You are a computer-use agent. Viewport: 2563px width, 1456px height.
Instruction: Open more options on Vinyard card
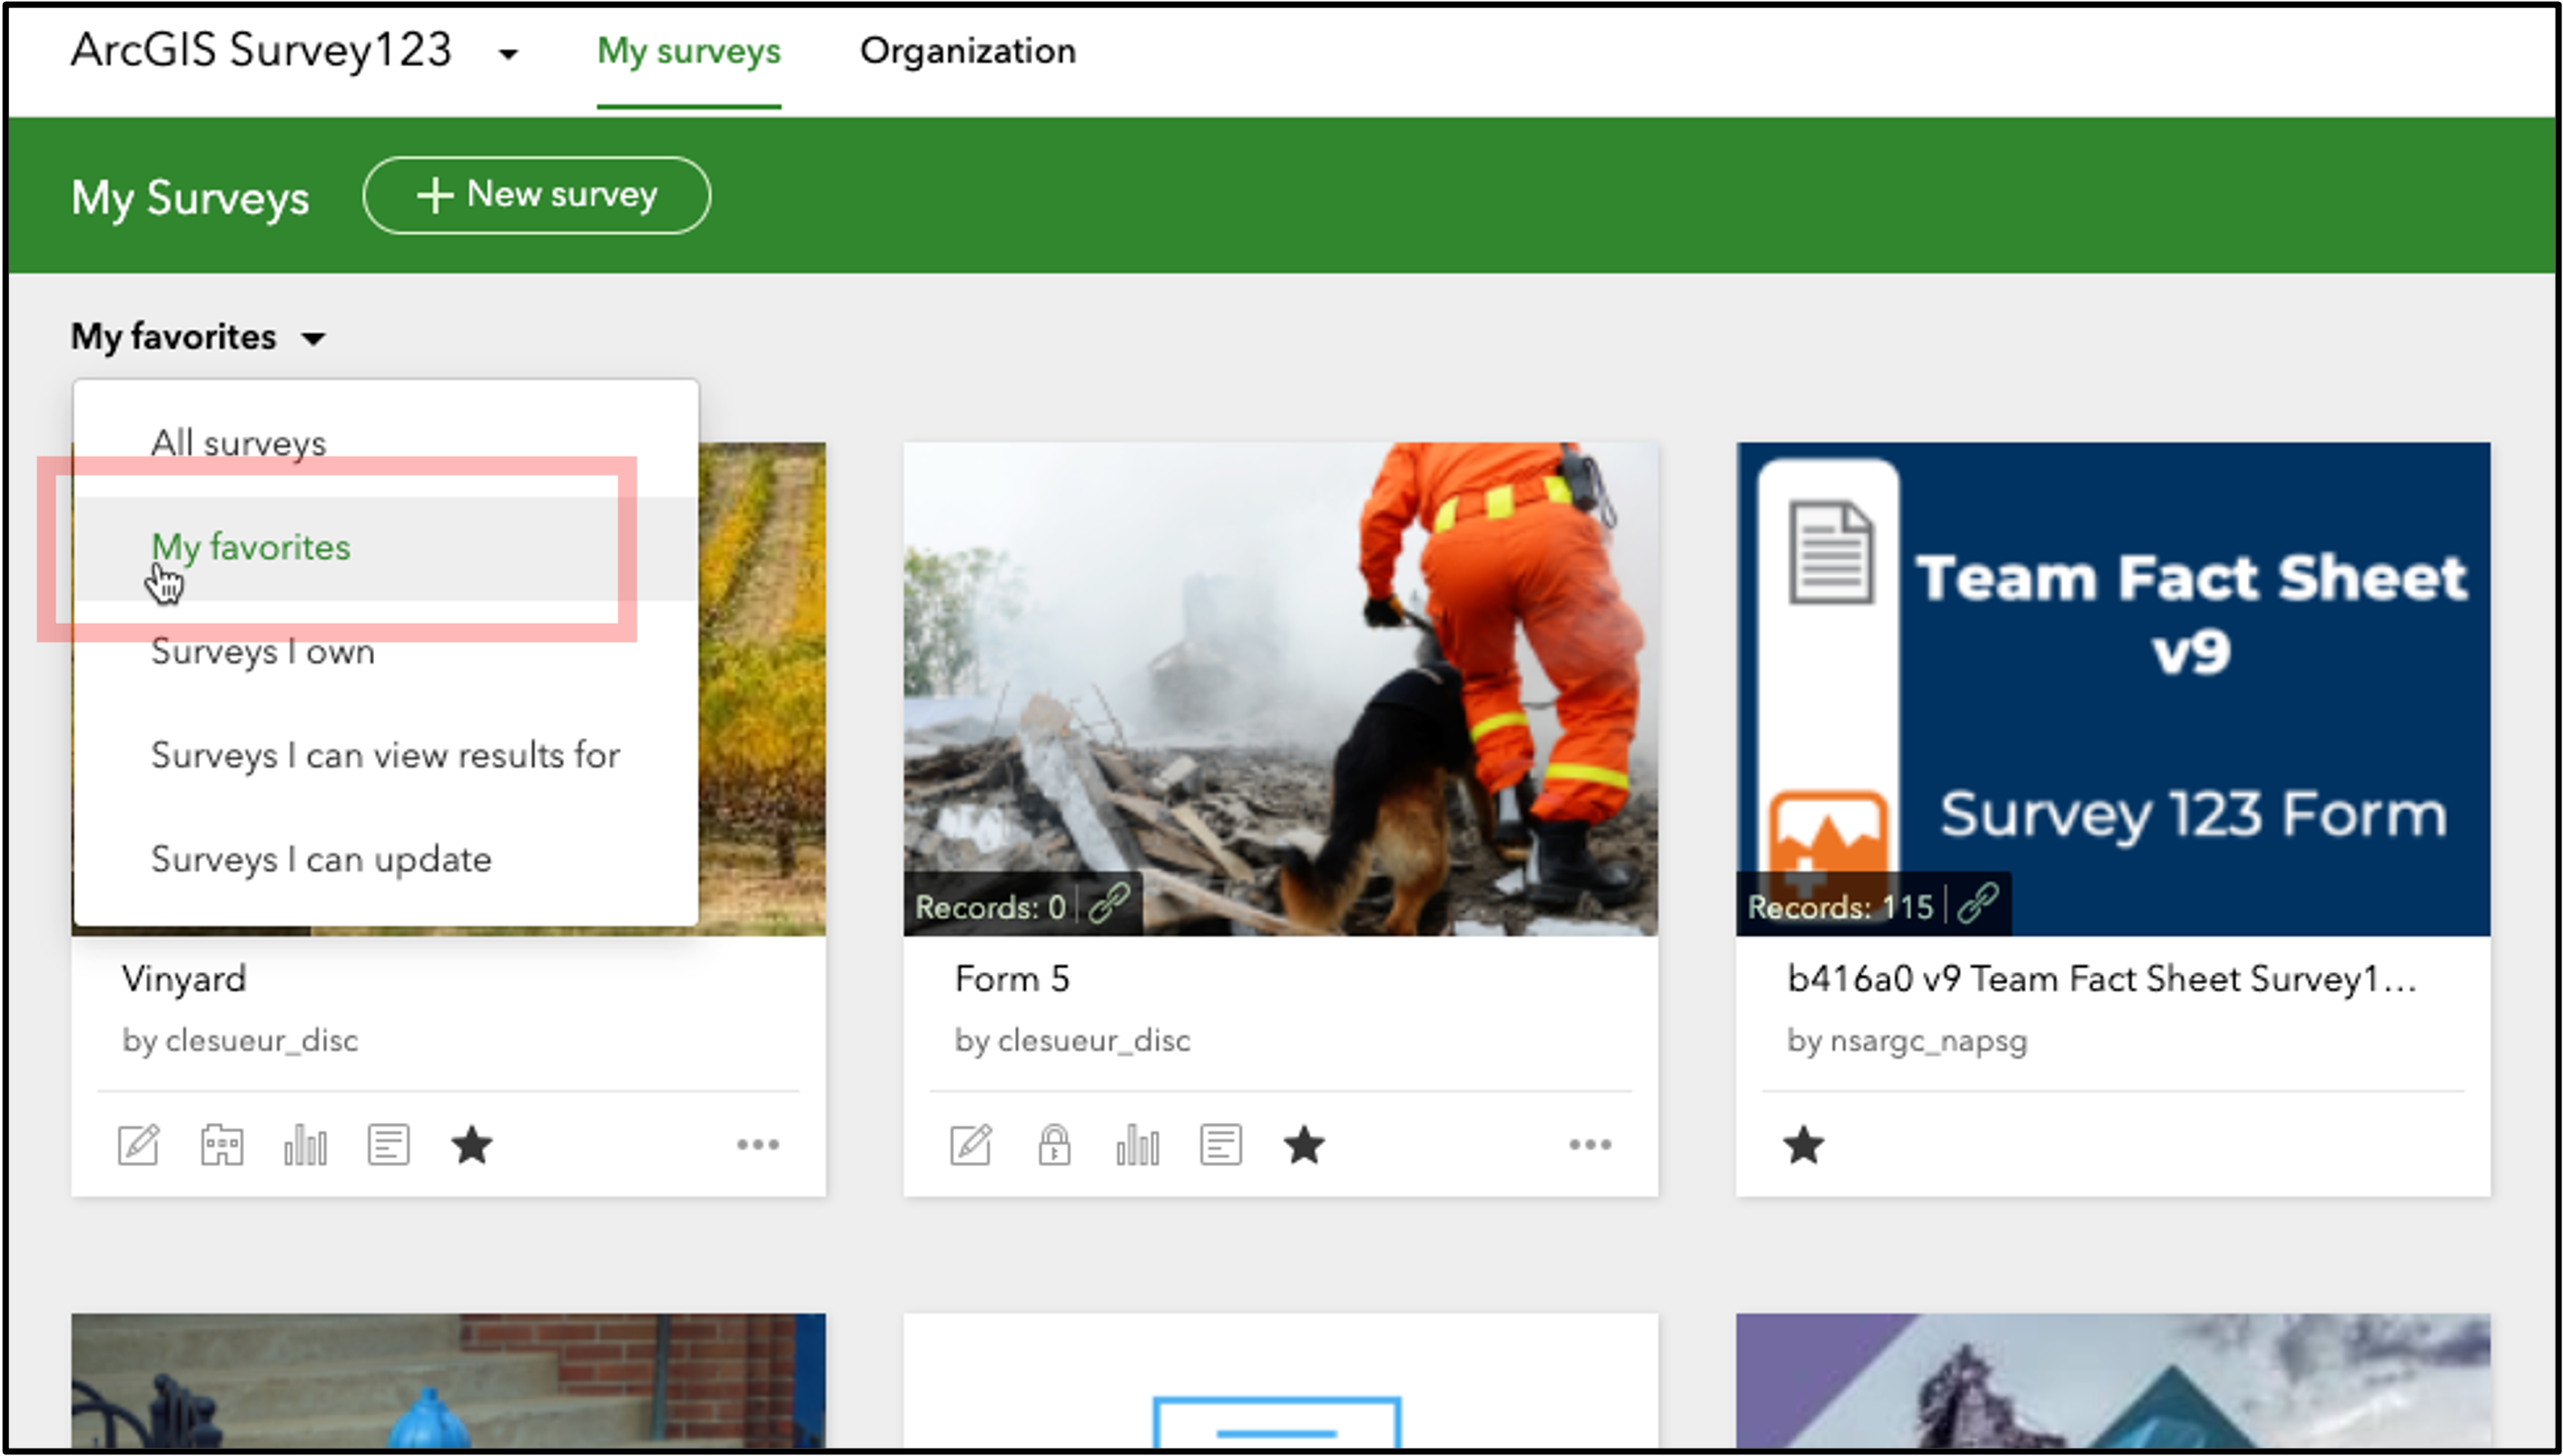click(x=758, y=1145)
